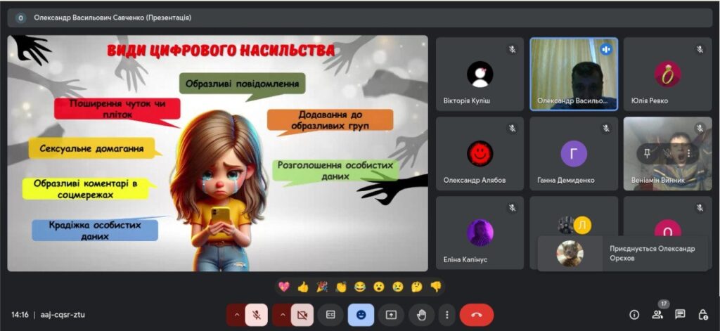Click the muted mic icon on Ганна Демиденко tile
Image resolution: width=720 pixels, height=331 pixels.
click(606, 129)
